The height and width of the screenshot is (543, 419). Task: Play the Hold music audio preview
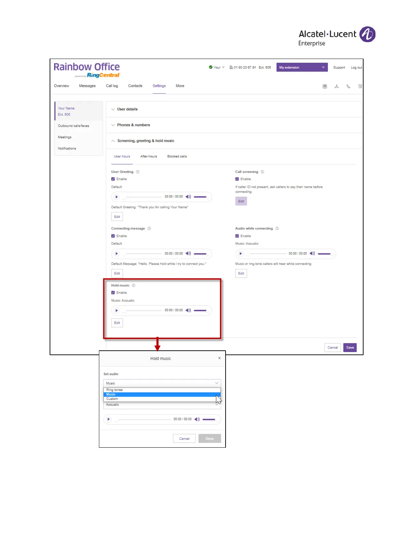tap(116, 311)
